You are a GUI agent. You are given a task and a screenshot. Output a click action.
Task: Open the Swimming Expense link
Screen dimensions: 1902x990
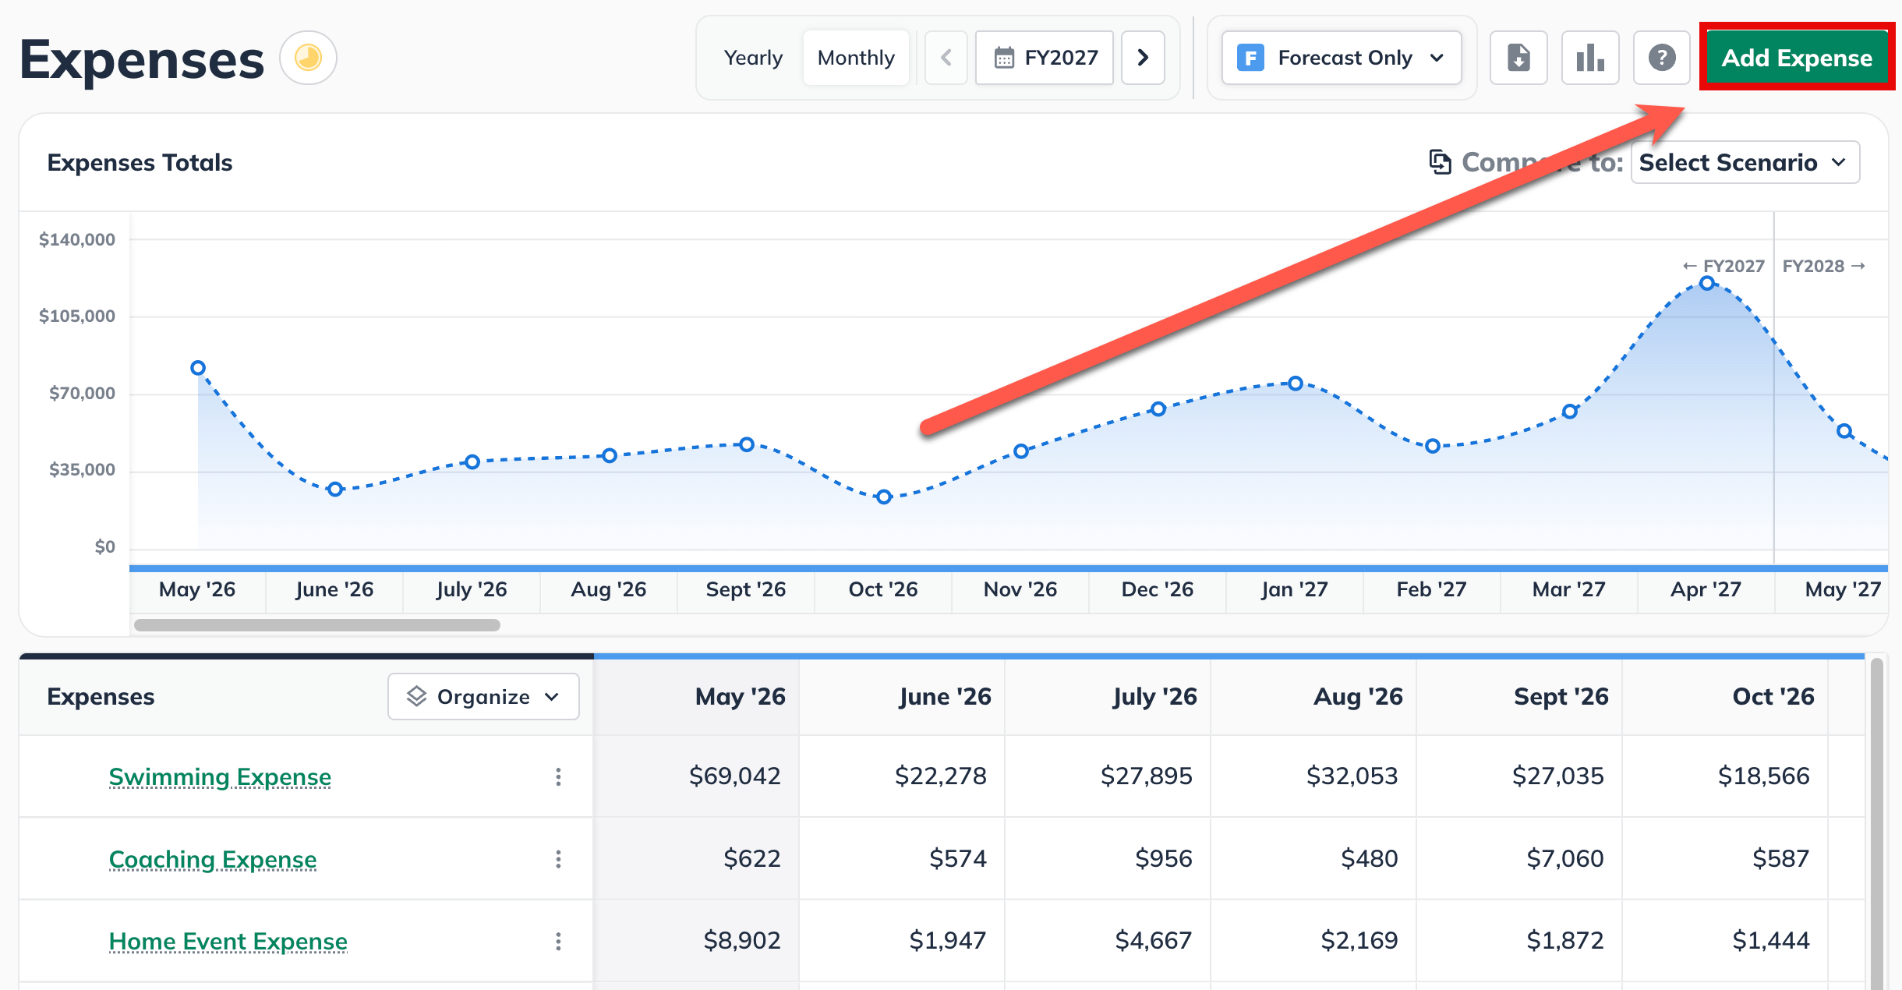coord(220,776)
